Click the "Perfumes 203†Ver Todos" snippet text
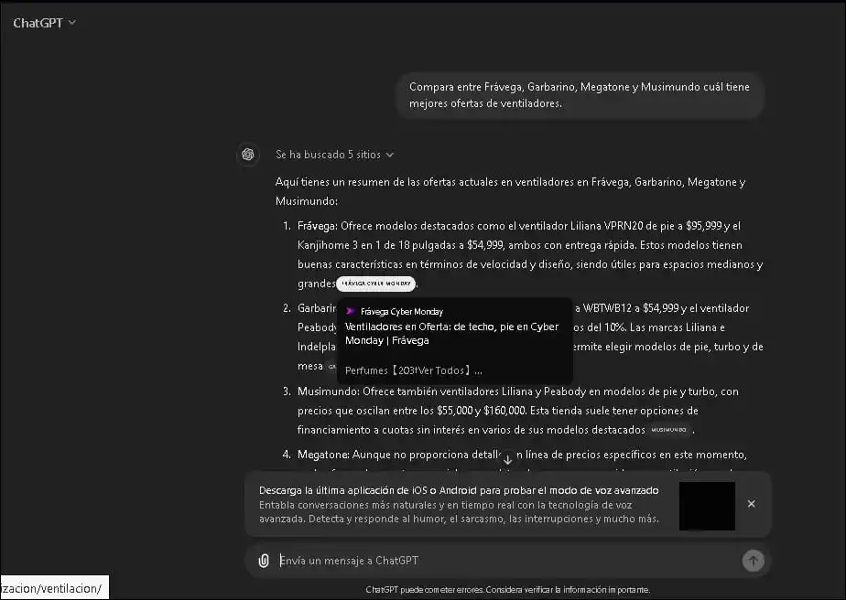Viewport: 846px width, 600px height. click(413, 370)
